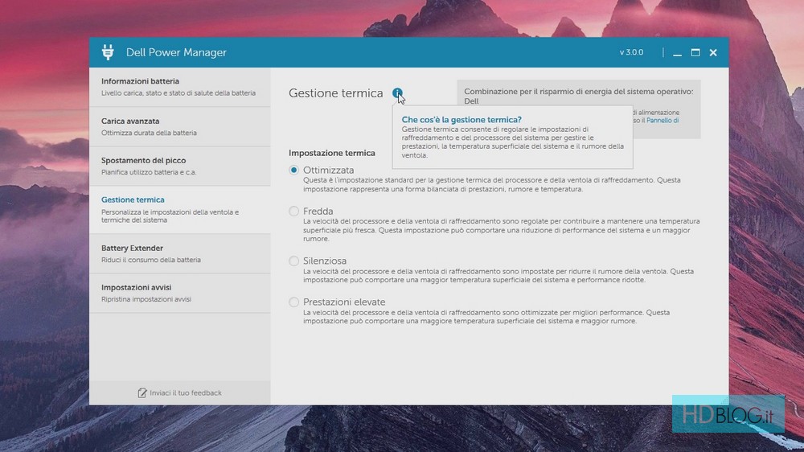The width and height of the screenshot is (804, 452).
Task: Click the pencil feedback icon in sidebar footer
Action: [142, 392]
